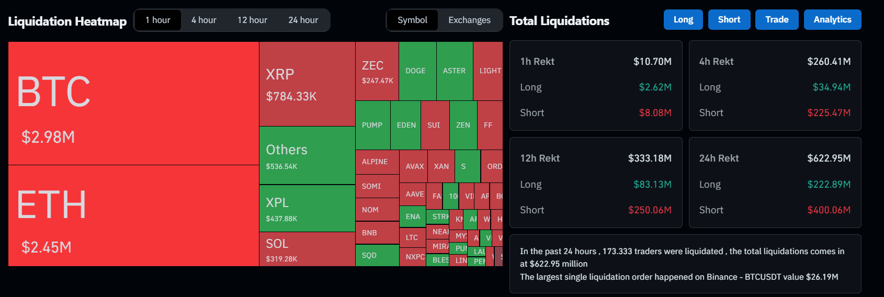Image resolution: width=884 pixels, height=297 pixels.
Task: Switch to the 4 hour timeframe
Action: pos(203,20)
